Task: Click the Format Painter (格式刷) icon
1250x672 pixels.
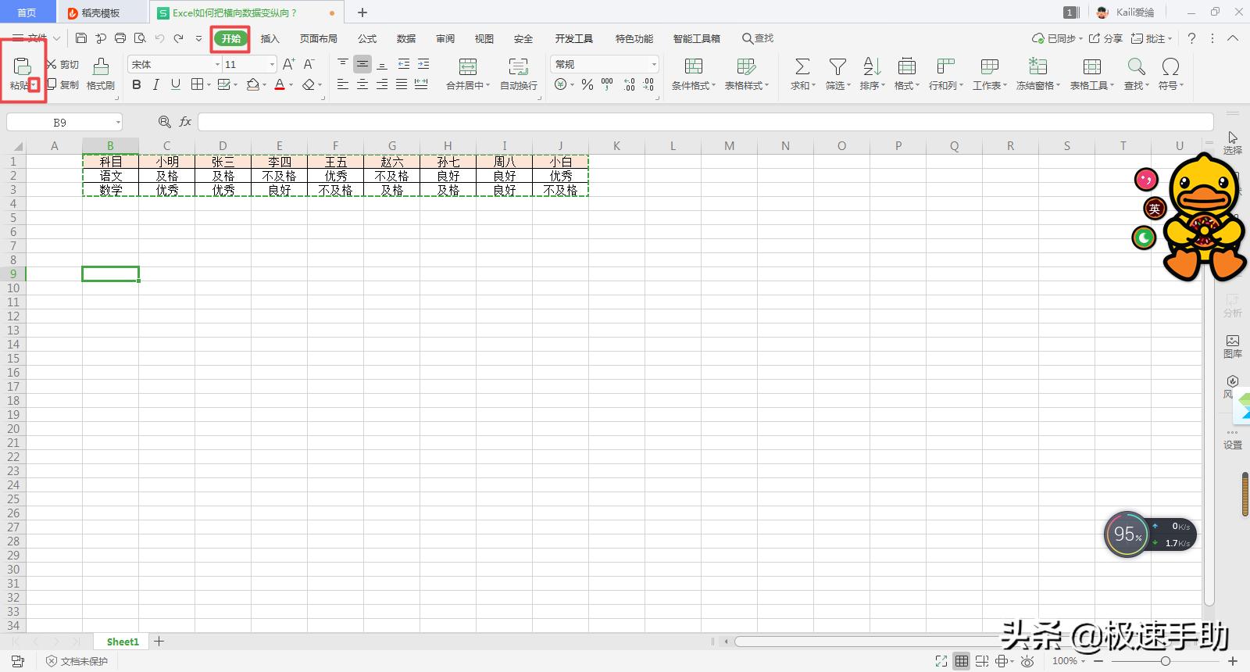Action: coord(101,68)
